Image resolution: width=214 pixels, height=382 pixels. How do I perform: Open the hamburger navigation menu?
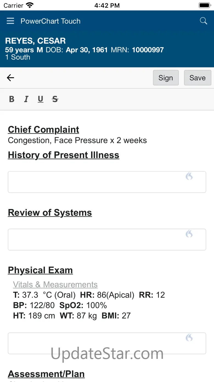10,21
